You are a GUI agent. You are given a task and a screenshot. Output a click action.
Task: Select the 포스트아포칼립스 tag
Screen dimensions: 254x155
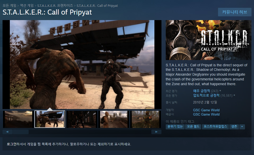pyautogui.click(x=215, y=127)
